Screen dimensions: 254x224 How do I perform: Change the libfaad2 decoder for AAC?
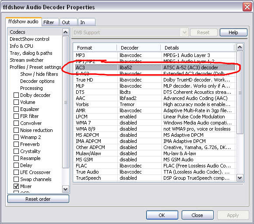click(x=139, y=98)
